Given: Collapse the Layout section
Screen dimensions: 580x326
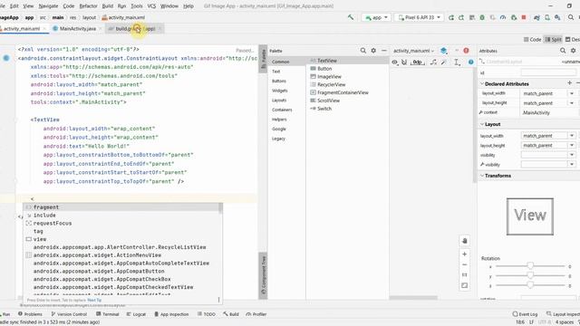Looking at the screenshot, I should tap(482, 124).
